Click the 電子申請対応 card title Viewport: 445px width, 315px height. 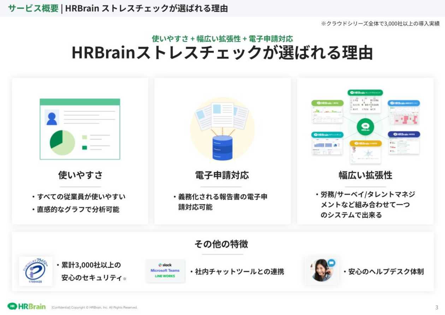(x=222, y=175)
